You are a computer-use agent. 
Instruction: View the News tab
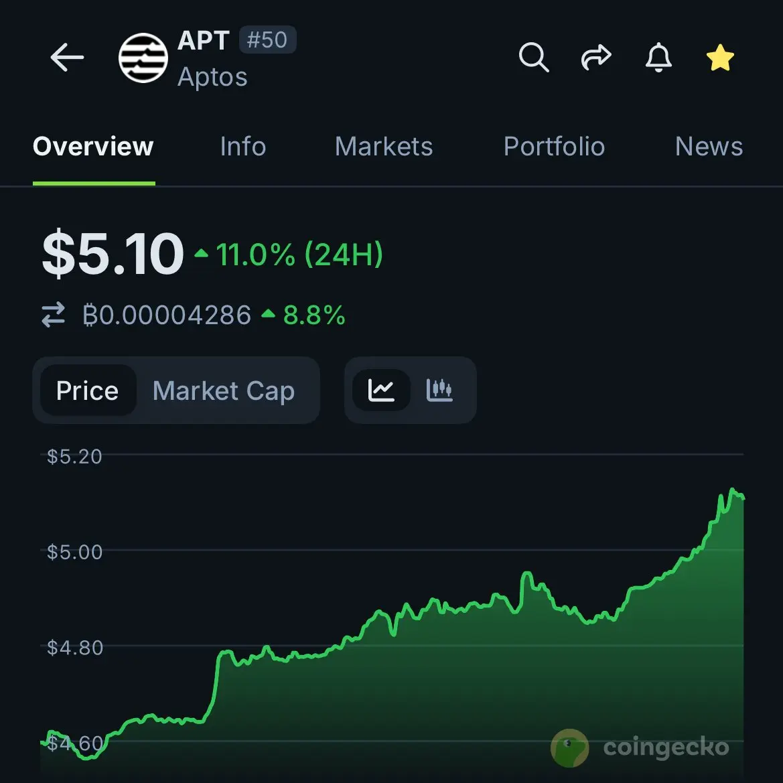(709, 147)
